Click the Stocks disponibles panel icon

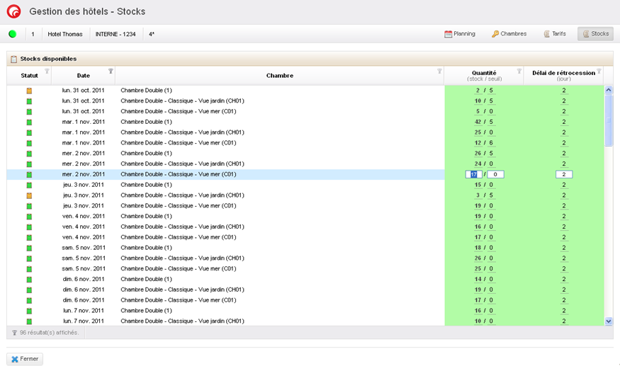tap(13, 59)
